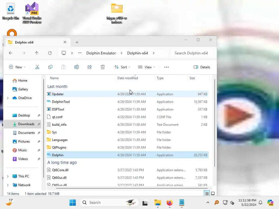The width and height of the screenshot is (279, 209).
Task: Show hidden tray icons chevron
Action: (x=208, y=202)
